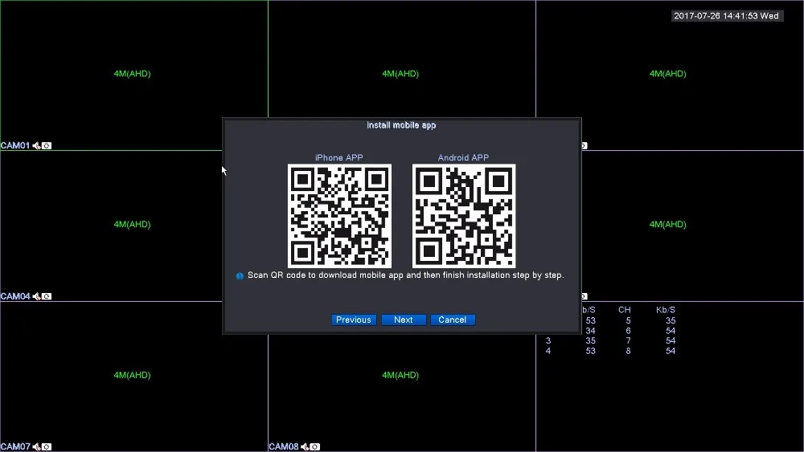Viewport: 804px width, 452px height.
Task: Click the record status icon next to CAM01
Action: [x=47, y=146]
